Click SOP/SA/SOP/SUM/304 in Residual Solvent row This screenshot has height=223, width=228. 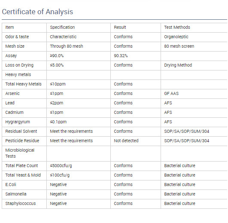point(186,131)
